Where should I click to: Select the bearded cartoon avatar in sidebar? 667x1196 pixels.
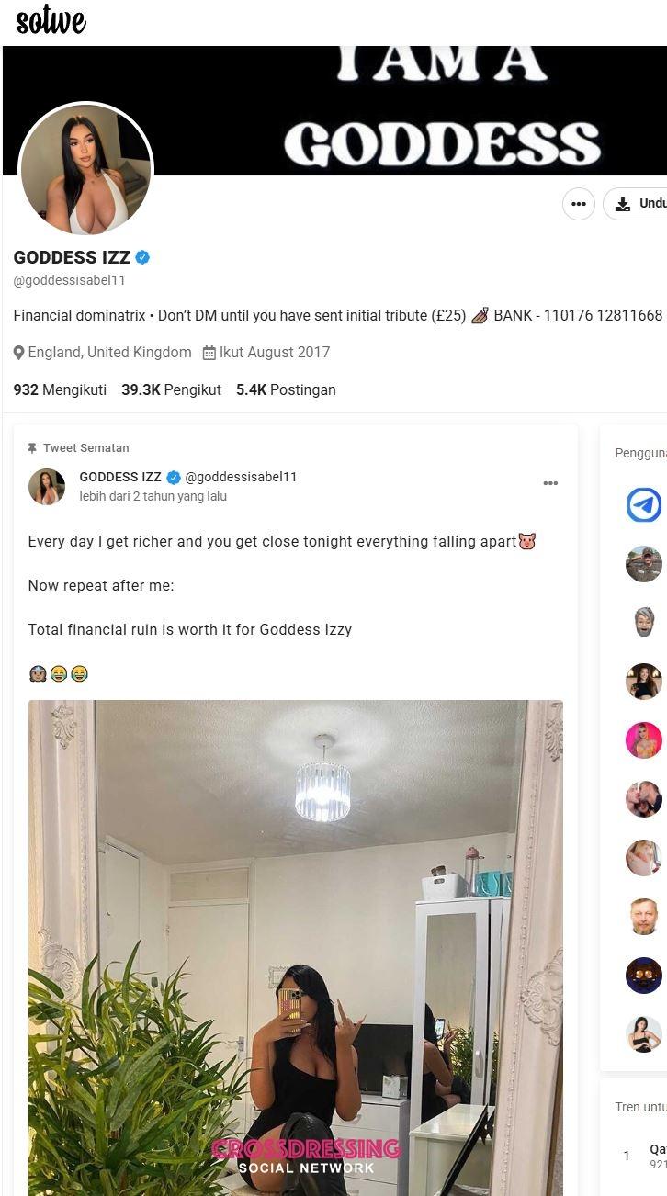644,623
